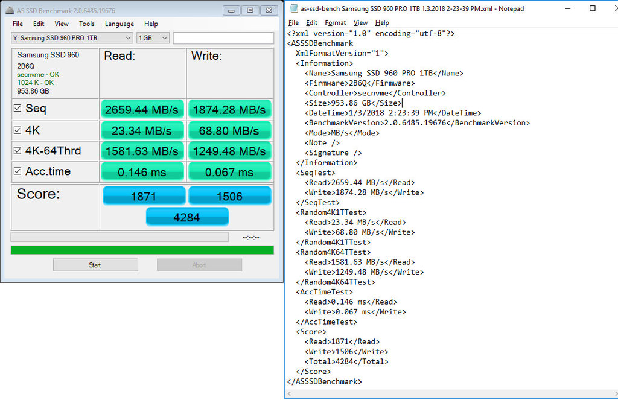The image size is (618, 400).
Task: Click the <Read>0.146 ms line in Notepad
Action: pyautogui.click(x=351, y=302)
